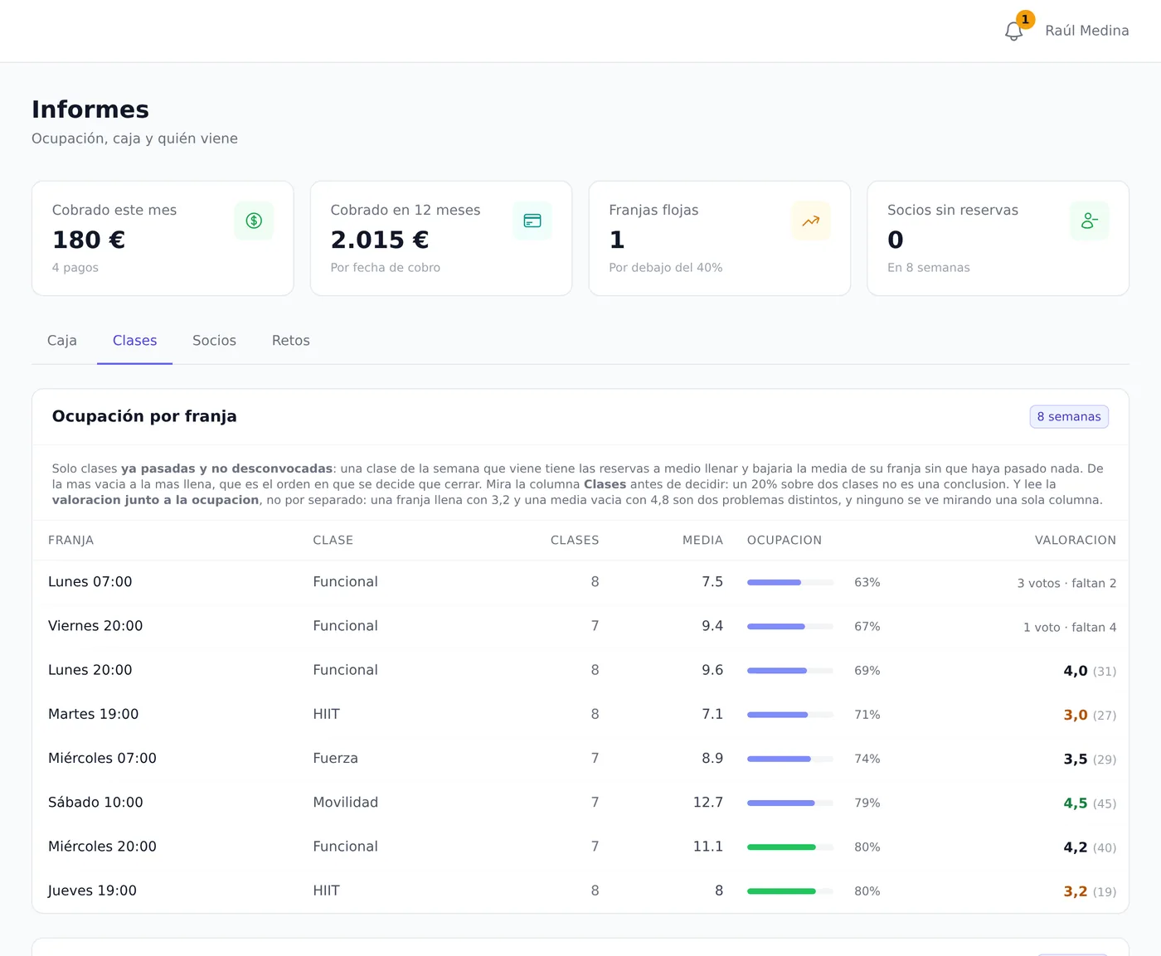Click the Por debajo del 40% caption
1161x956 pixels.
click(x=666, y=268)
